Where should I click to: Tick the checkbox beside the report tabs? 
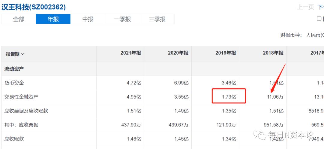pyautogui.click(x=319, y=19)
